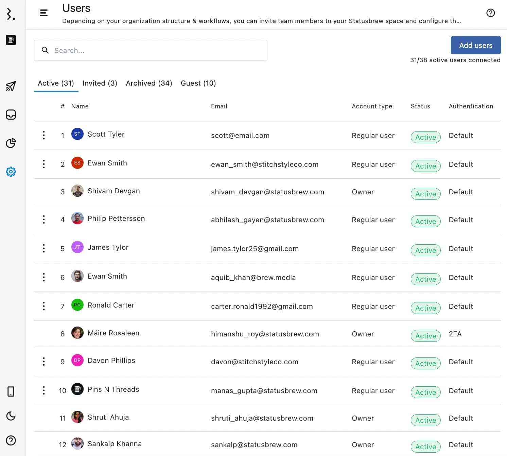Screen dimensions: 507x456
Task: Select the Settings gear icon
Action: (x=11, y=172)
